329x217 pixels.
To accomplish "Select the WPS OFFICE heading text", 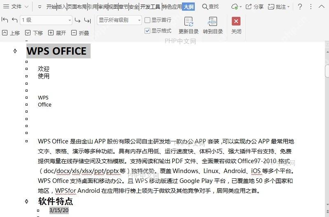I will 56,51.
